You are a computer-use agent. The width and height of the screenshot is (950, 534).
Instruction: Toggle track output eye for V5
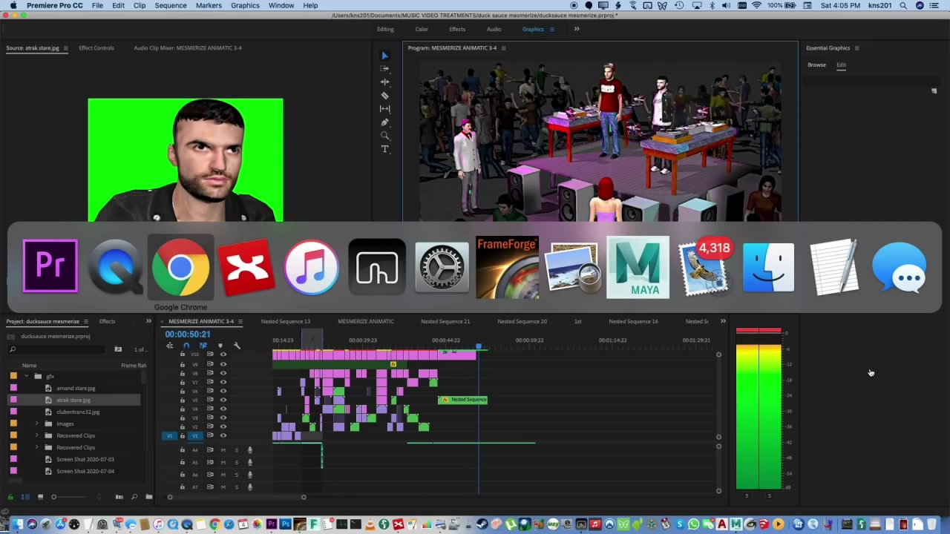click(223, 400)
